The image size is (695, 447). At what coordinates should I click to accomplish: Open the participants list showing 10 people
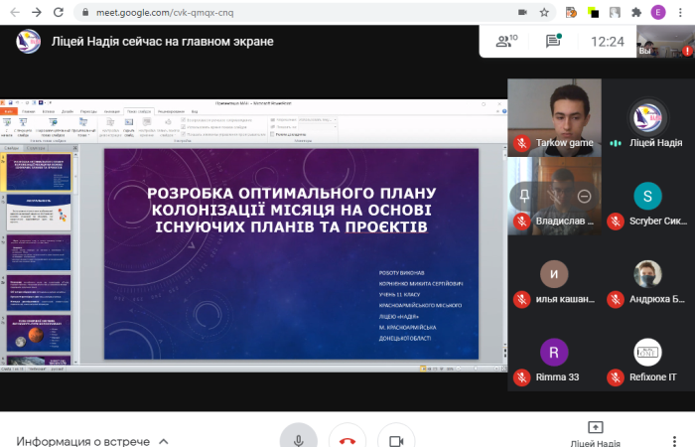tap(508, 41)
